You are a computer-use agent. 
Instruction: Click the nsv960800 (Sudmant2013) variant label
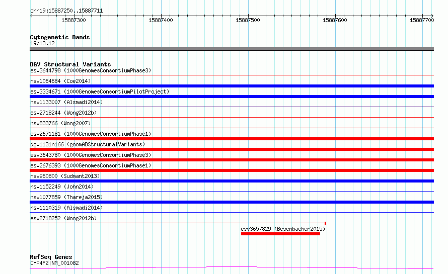(65, 176)
